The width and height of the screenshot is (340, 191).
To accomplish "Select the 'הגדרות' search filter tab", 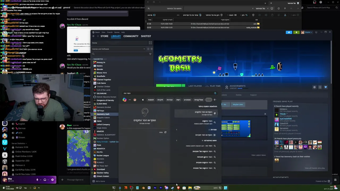I will [x=169, y=100].
